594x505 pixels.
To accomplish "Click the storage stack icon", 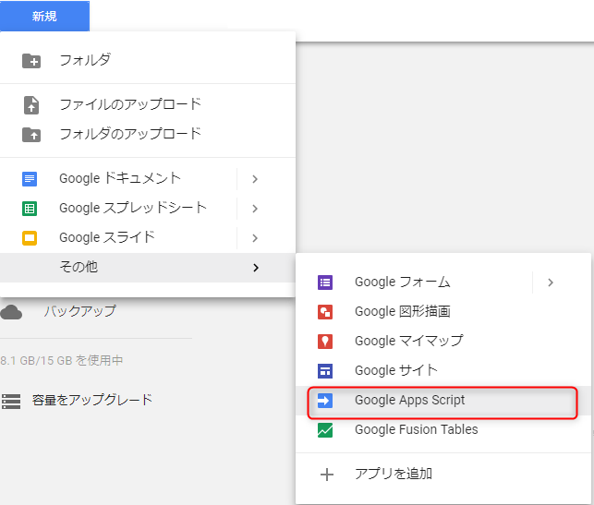I will (x=11, y=402).
